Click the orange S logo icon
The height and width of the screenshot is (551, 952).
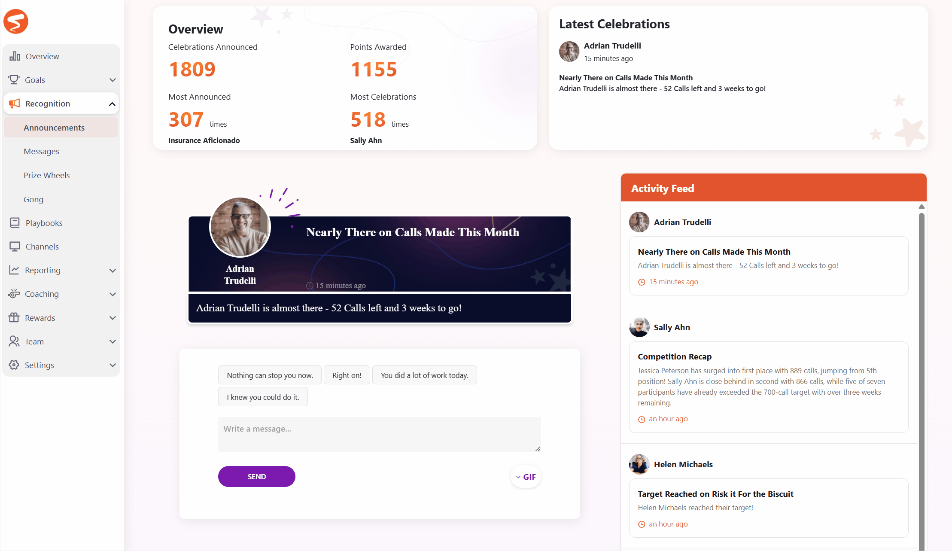click(16, 21)
